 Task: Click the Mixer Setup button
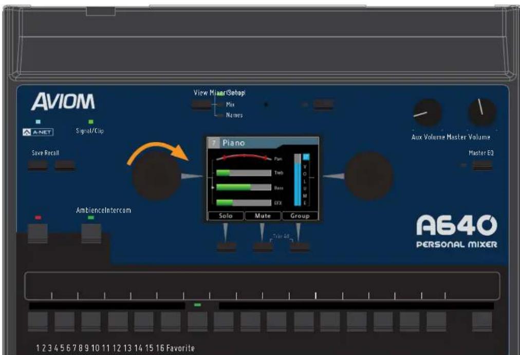(323, 104)
